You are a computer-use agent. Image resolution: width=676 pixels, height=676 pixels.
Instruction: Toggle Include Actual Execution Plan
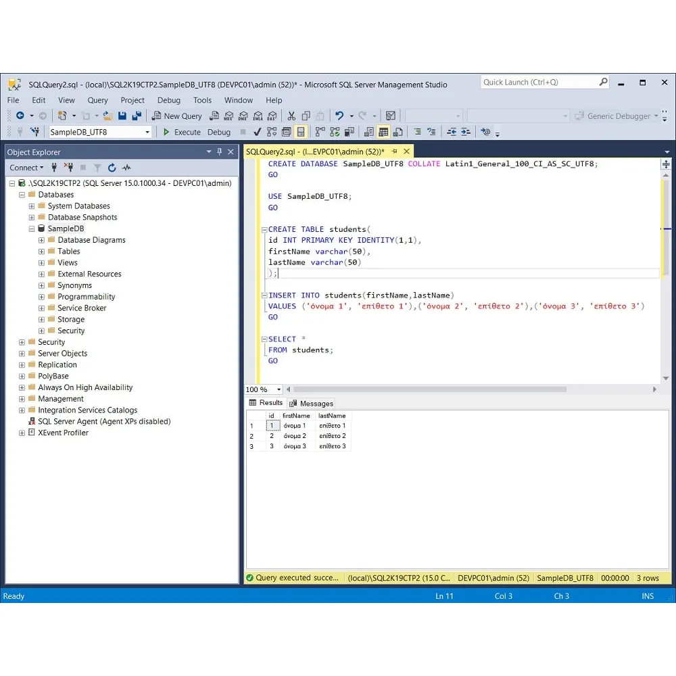coord(320,132)
